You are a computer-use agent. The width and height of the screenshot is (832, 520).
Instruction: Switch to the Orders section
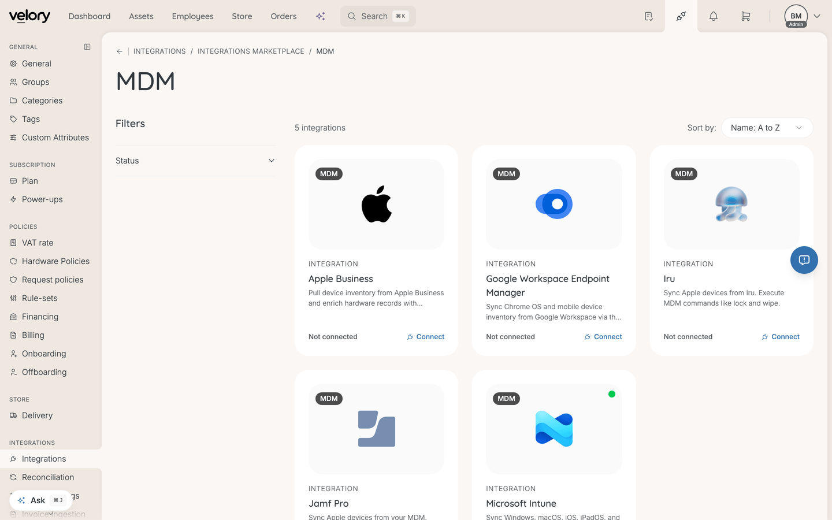[x=284, y=16]
